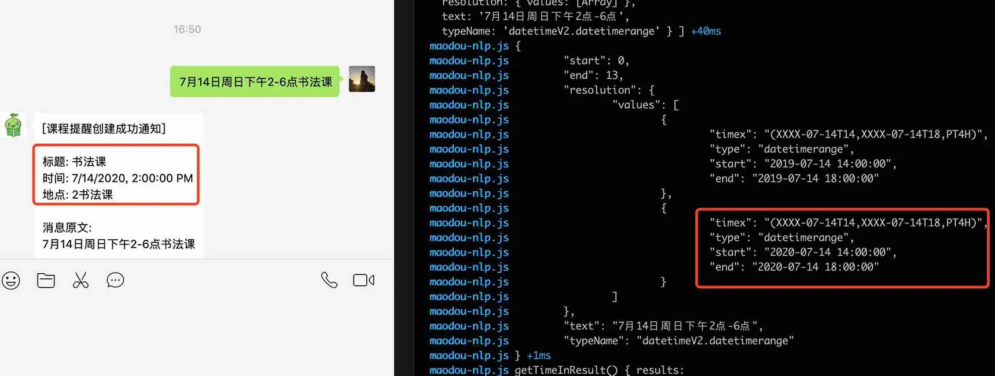Start a video call with camera icon
Screen dimensions: 995x376
[x=364, y=280]
